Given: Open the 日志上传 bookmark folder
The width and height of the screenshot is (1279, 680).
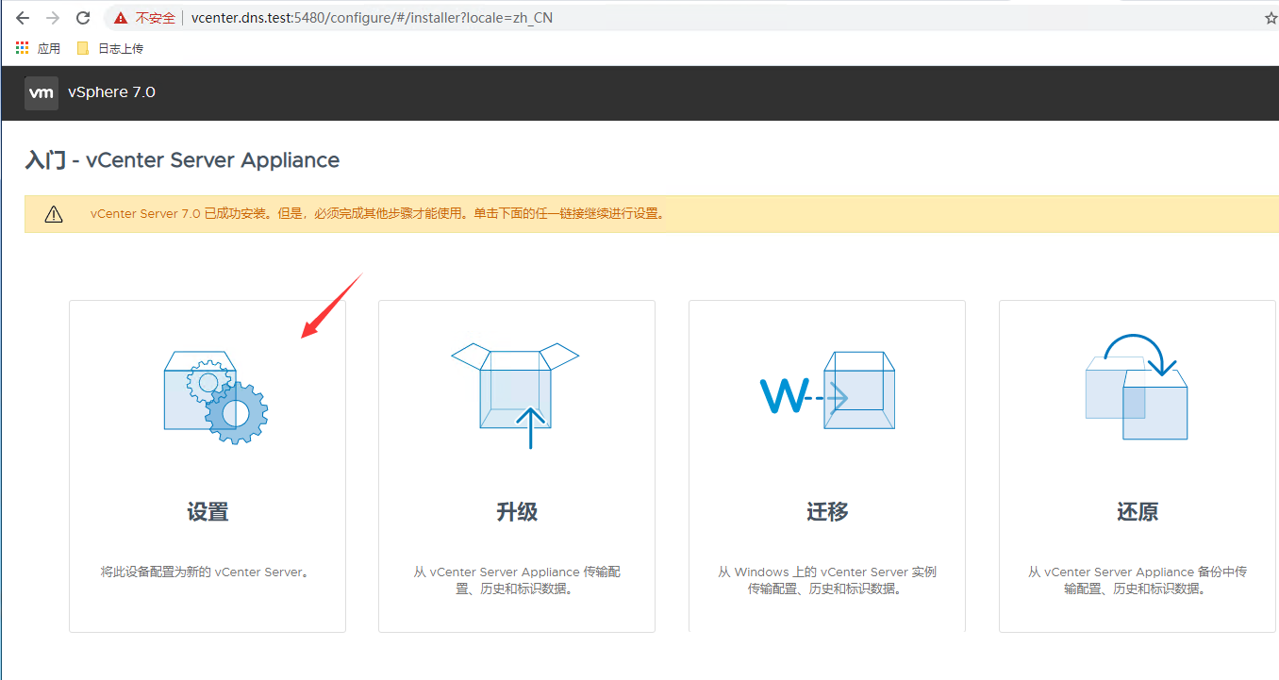Looking at the screenshot, I should tap(110, 48).
